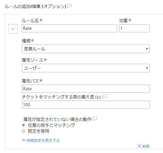Image resolution: width=163 pixels, height=153 pixels.
Task: Open the 種類 dropdown showing 差異ルール
Action: pyautogui.click(x=85, y=49)
